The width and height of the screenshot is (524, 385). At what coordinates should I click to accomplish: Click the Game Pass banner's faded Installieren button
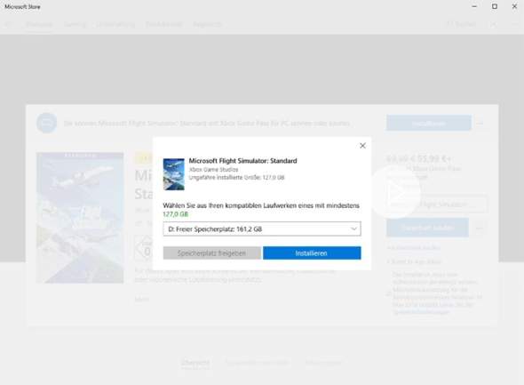(429, 123)
